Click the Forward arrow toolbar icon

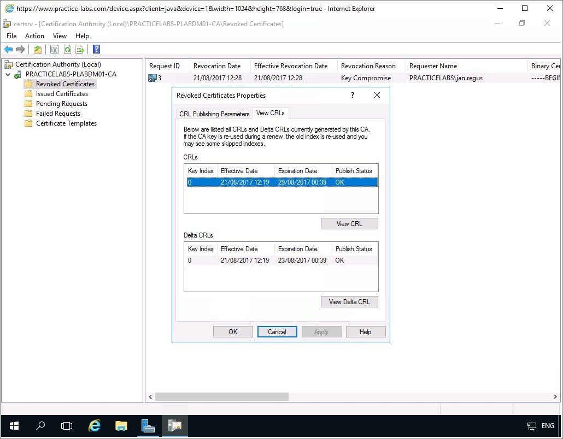[x=21, y=49]
